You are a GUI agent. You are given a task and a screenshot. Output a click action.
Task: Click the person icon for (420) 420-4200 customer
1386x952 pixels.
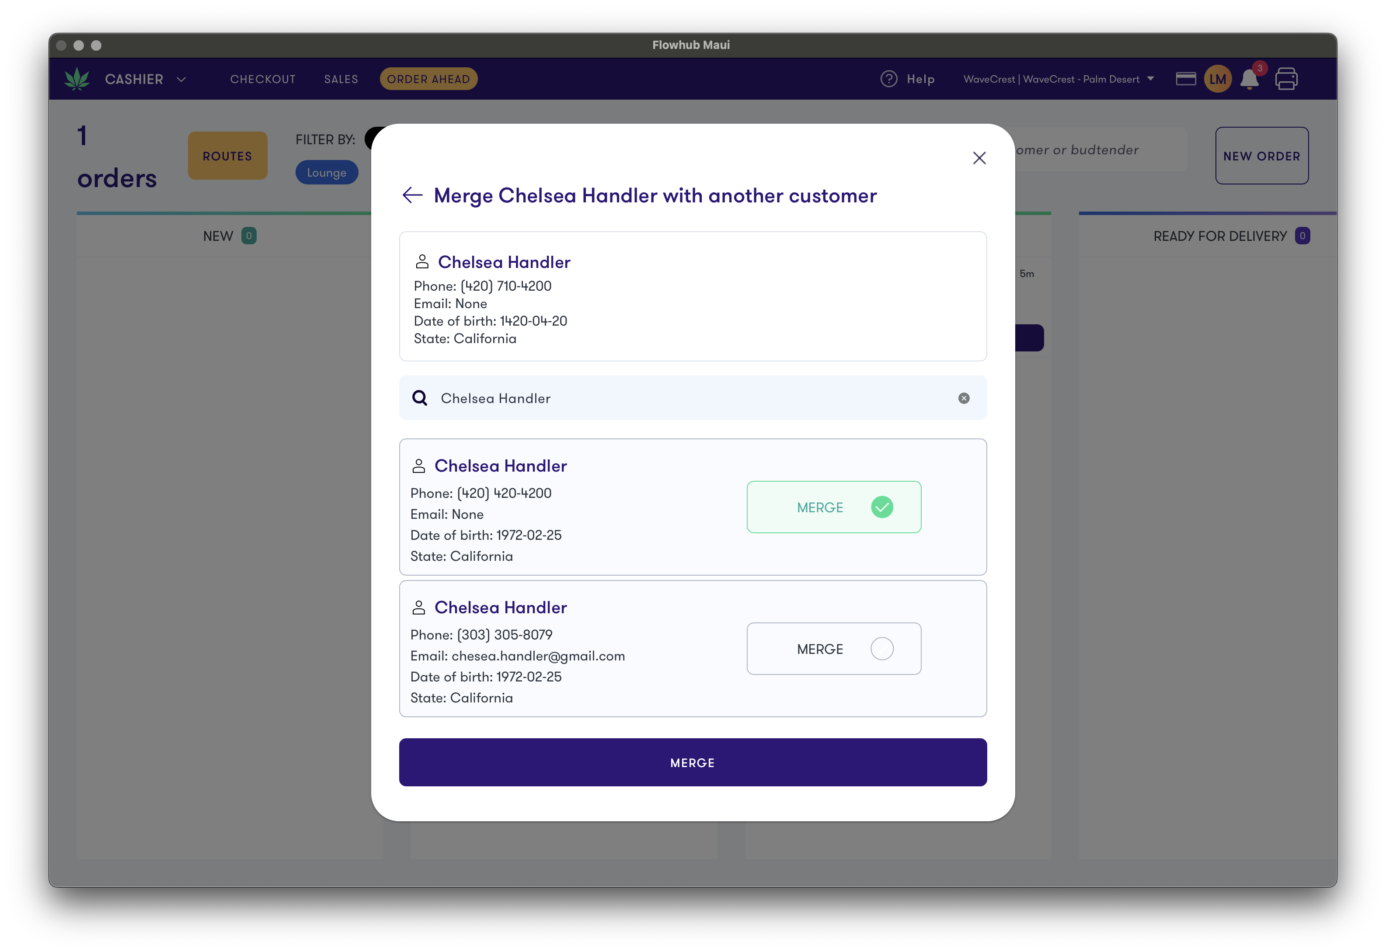pos(418,466)
